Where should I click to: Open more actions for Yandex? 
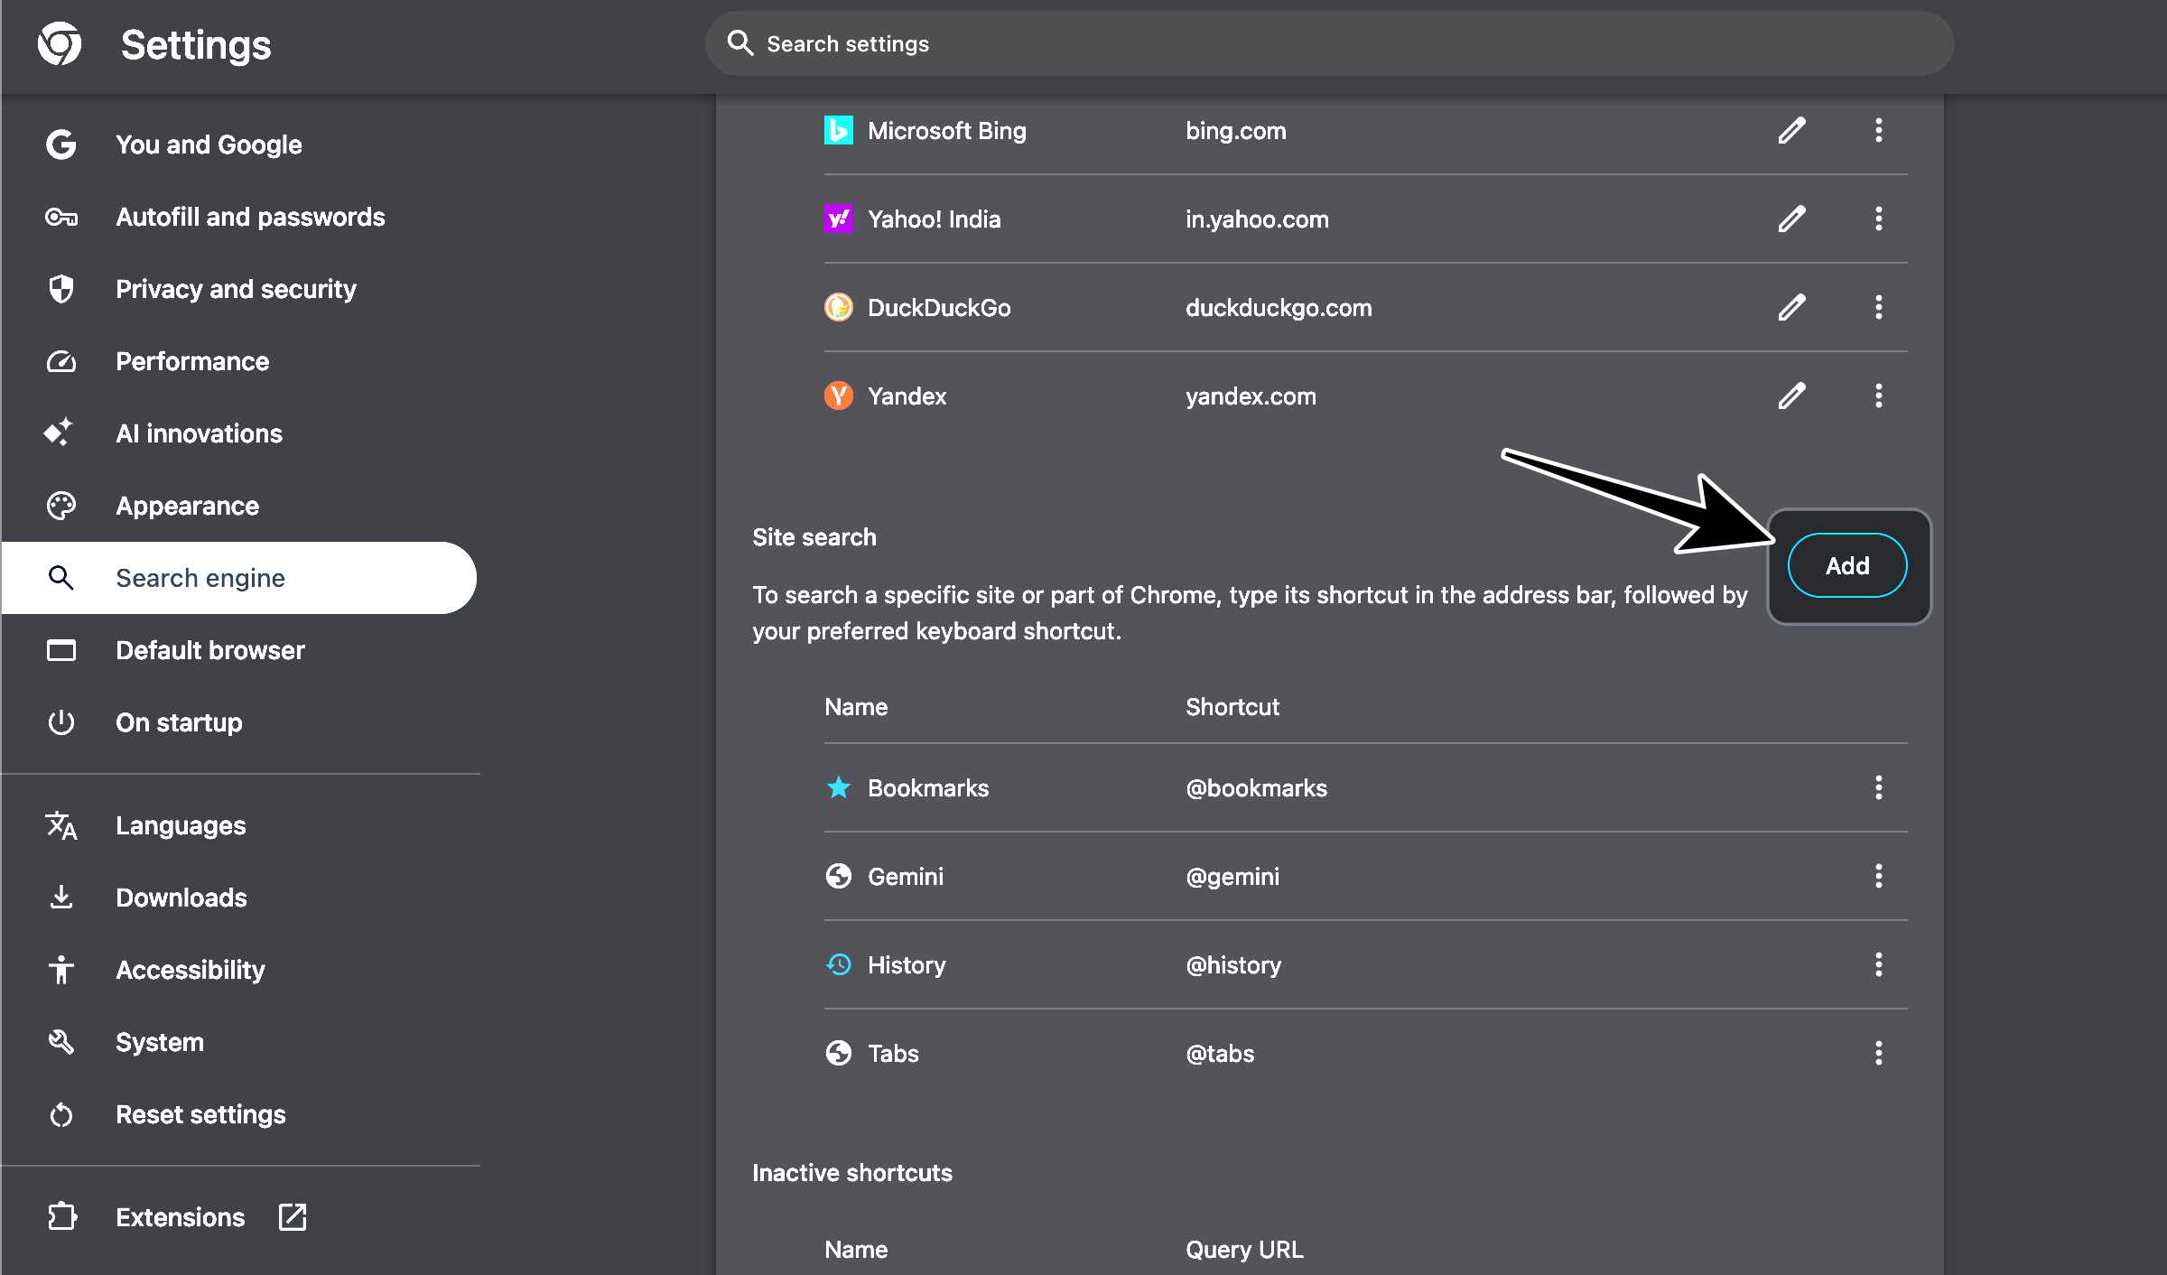[1879, 396]
